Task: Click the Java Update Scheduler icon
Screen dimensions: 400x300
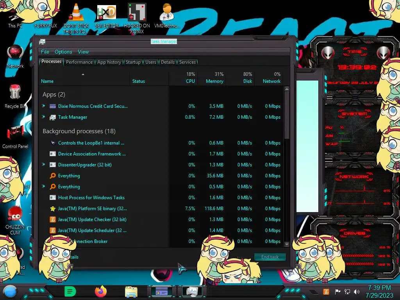Action: coord(53,230)
